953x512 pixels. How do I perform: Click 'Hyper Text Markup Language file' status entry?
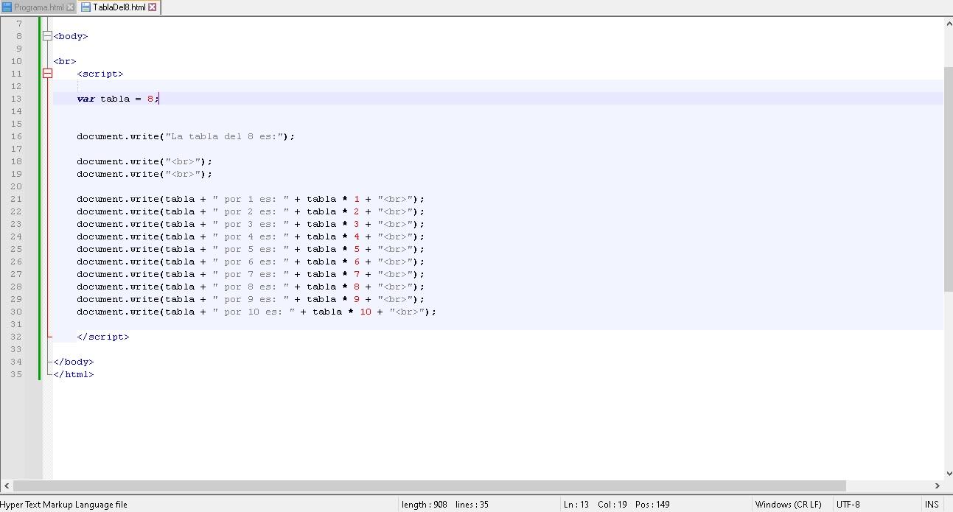[x=64, y=505]
